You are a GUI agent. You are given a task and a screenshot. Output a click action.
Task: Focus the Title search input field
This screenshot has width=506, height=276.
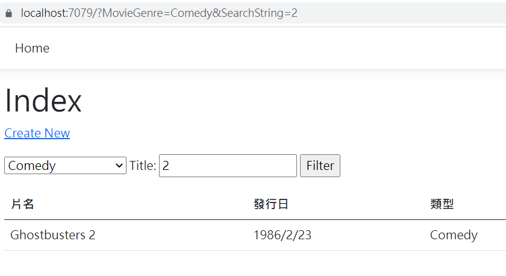click(x=228, y=166)
